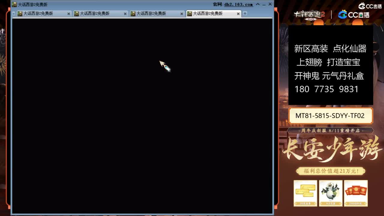Collapse the window using the up-arrow button
This screenshot has height=216, width=384.
pyautogui.click(x=258, y=4)
